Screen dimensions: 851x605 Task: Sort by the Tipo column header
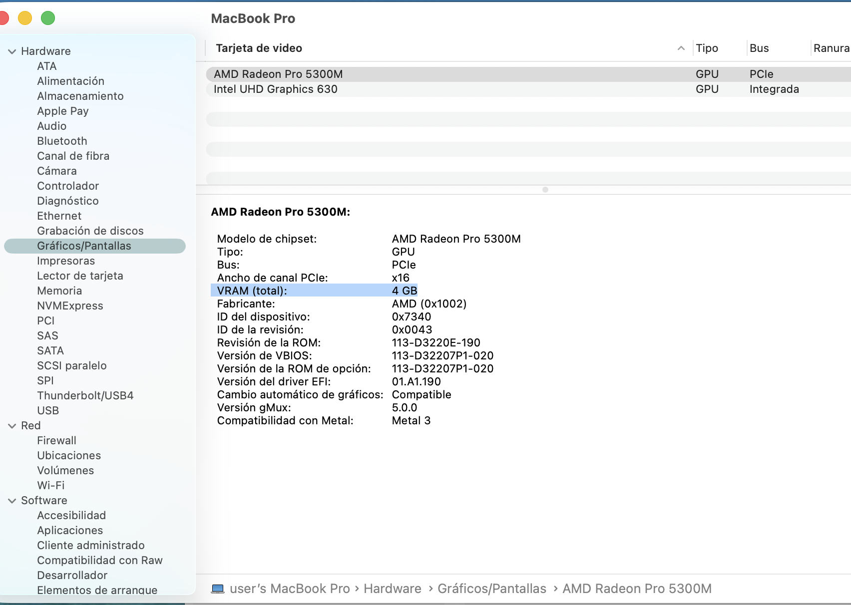point(707,48)
